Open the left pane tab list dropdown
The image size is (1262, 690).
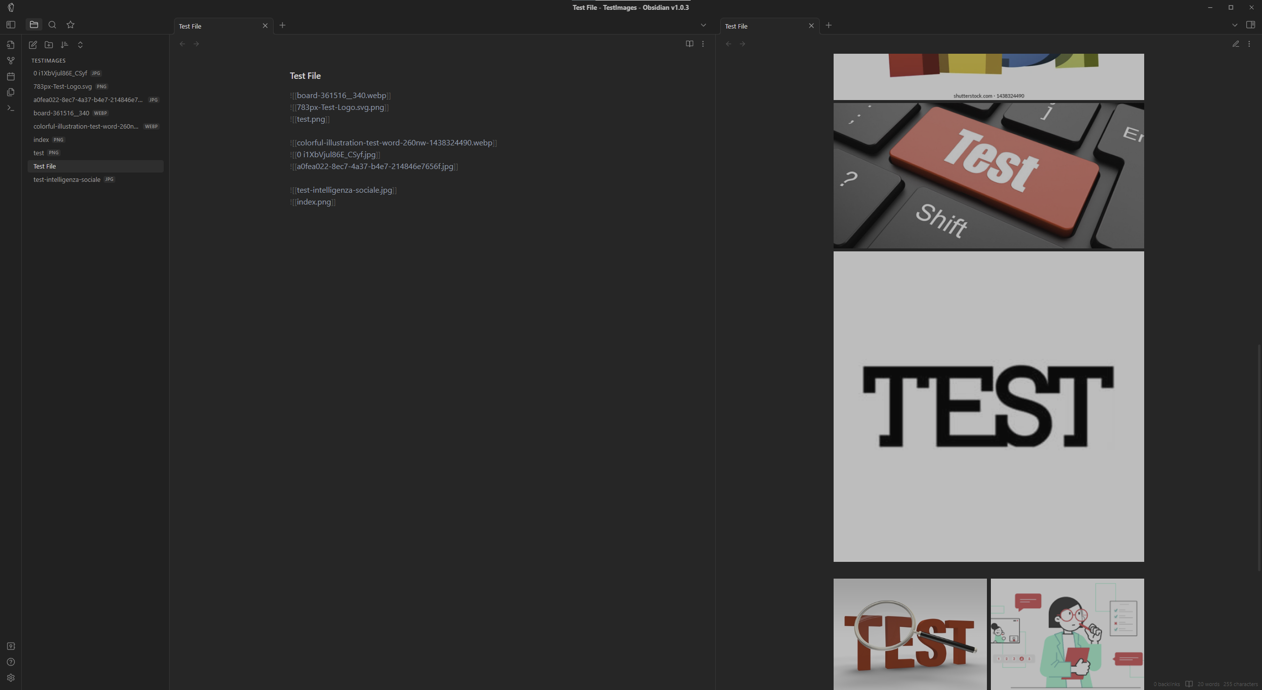(x=703, y=25)
